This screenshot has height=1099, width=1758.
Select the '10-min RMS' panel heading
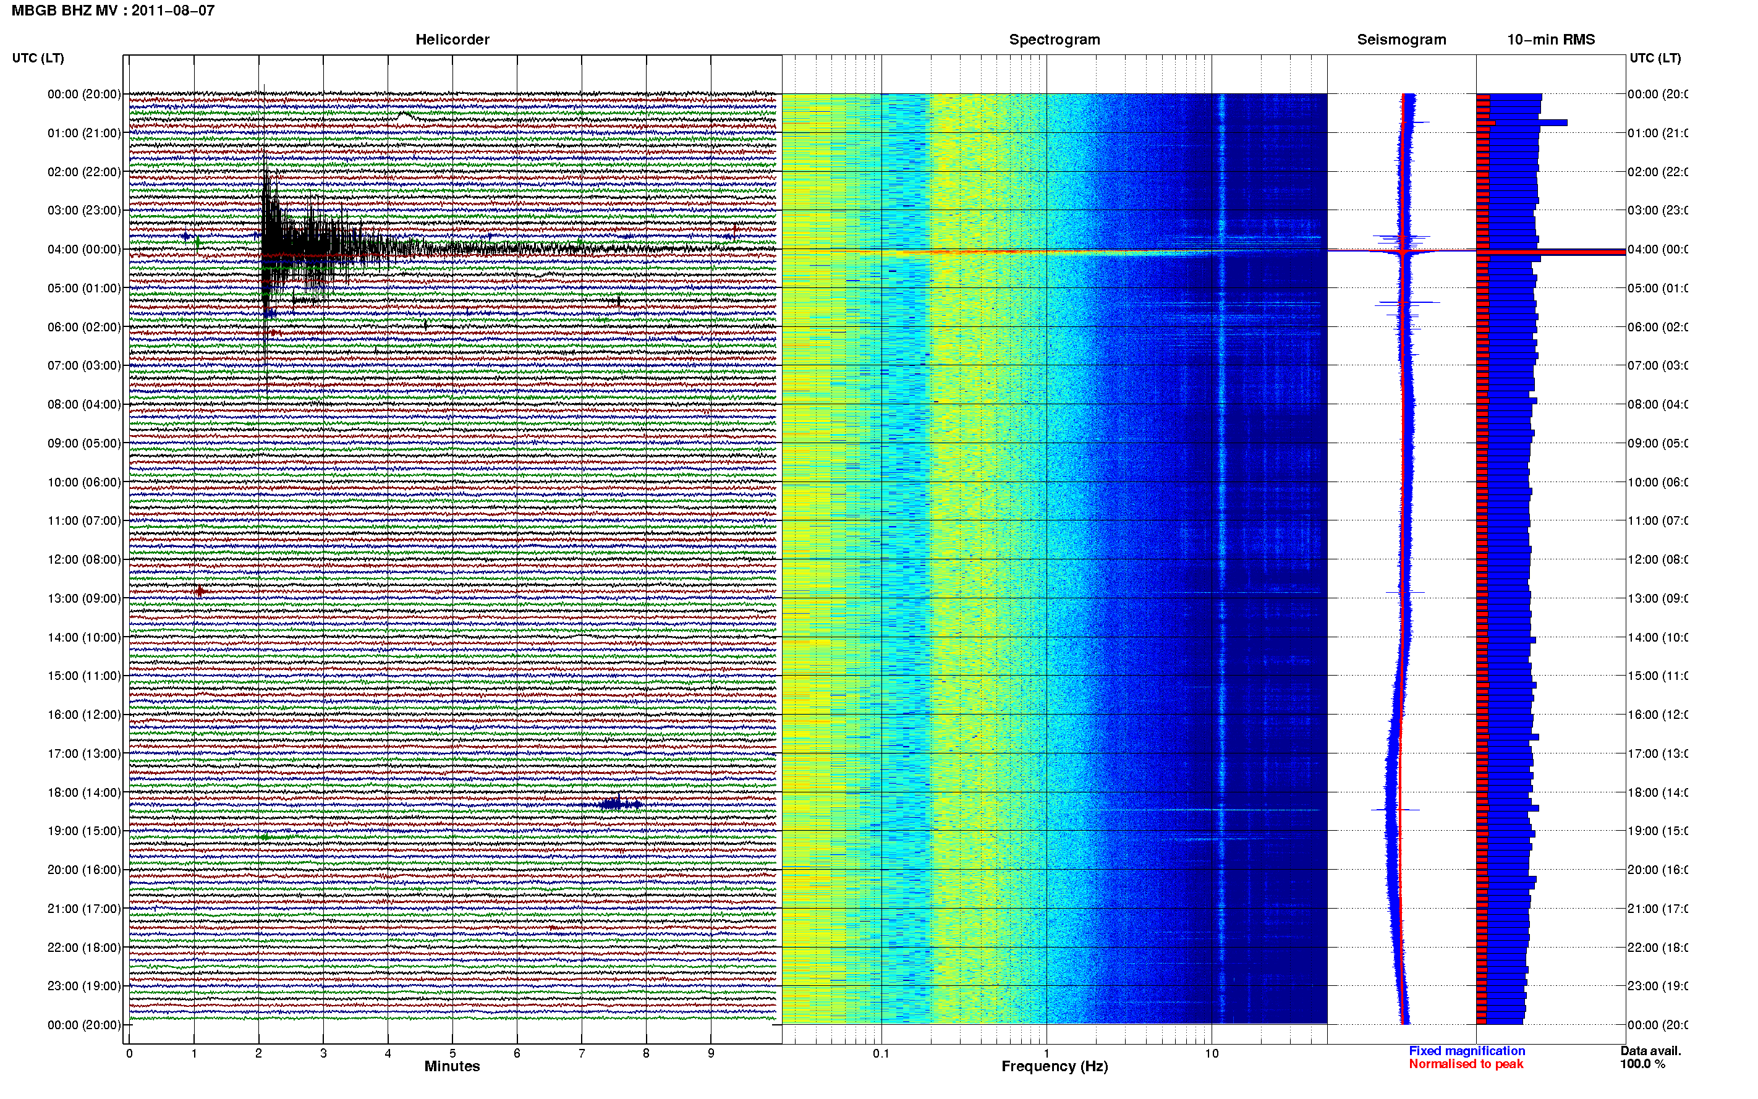1551,40
